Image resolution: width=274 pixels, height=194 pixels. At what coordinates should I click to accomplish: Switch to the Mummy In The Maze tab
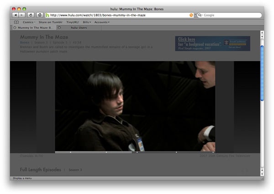(34, 27)
